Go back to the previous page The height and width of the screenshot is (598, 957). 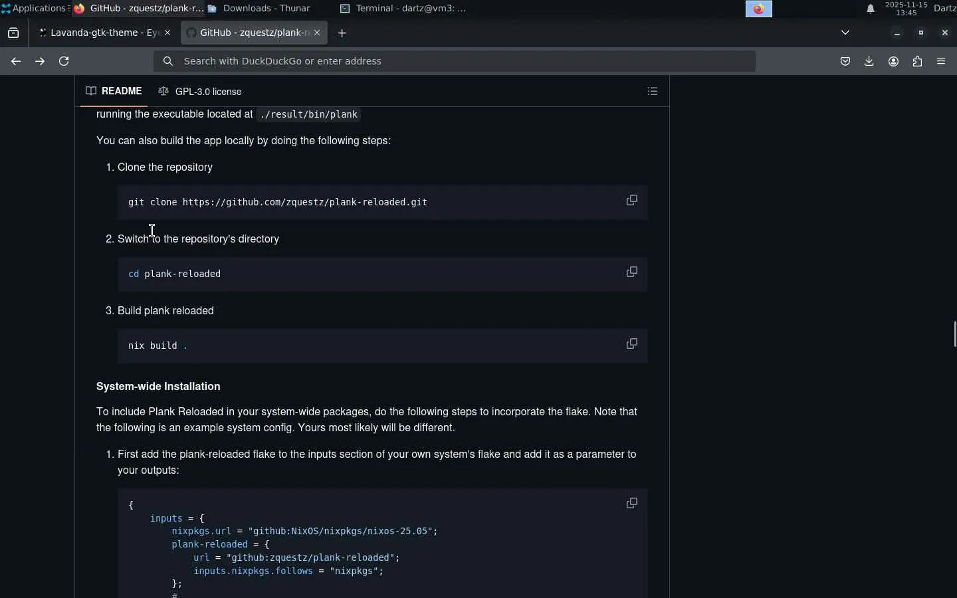(x=16, y=61)
